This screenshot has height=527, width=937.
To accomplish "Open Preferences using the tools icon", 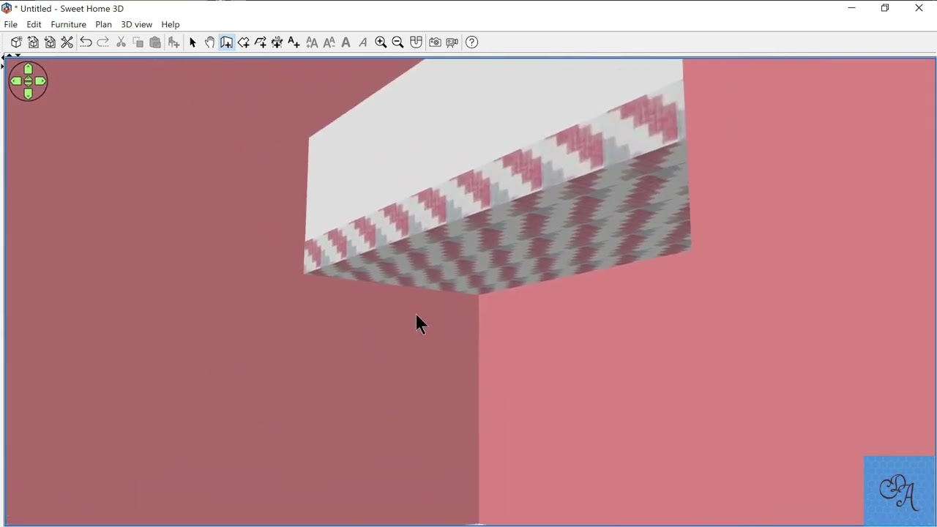I will click(x=67, y=42).
